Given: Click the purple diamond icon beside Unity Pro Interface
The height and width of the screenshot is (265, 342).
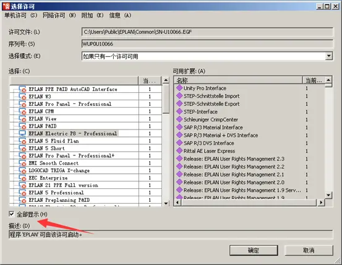Looking at the screenshot, I should [179, 88].
